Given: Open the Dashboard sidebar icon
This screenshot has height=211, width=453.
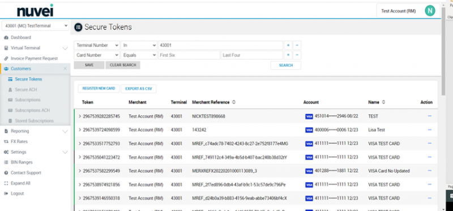Looking at the screenshot, I should point(6,37).
